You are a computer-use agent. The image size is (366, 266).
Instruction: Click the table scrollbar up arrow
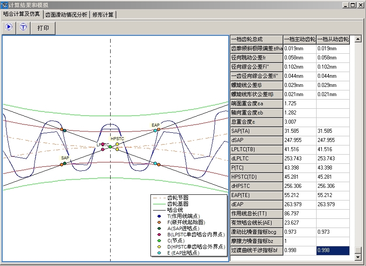(x=358, y=39)
